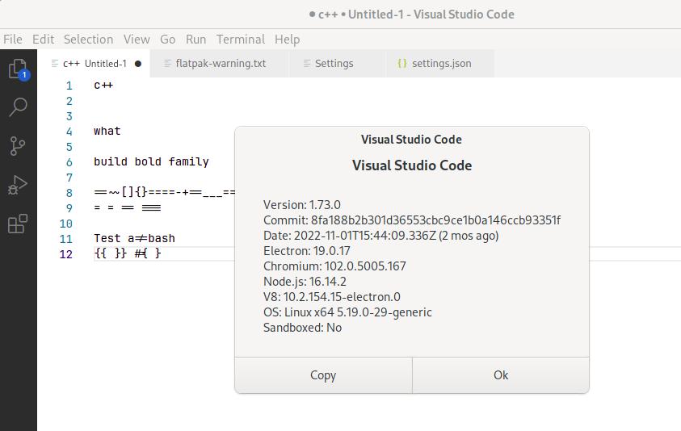Viewport: 681px width, 431px height.
Task: Click the Node.js: 16.14.2 line
Action: (x=305, y=282)
